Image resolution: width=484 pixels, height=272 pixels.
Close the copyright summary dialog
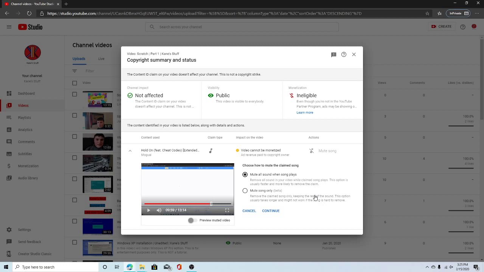tap(354, 54)
